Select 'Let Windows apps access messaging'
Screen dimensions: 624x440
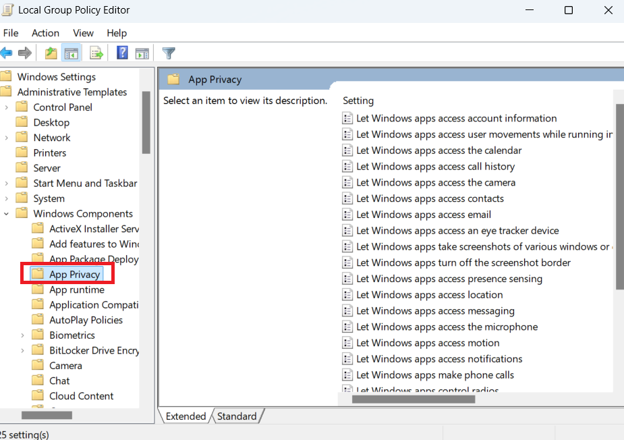point(435,310)
